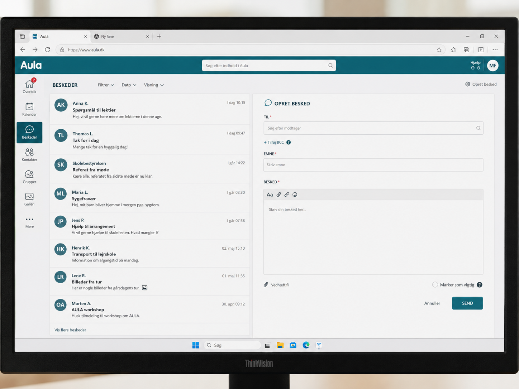The height and width of the screenshot is (389, 519).
Task: Click the Skriv emne input field
Action: (x=373, y=165)
